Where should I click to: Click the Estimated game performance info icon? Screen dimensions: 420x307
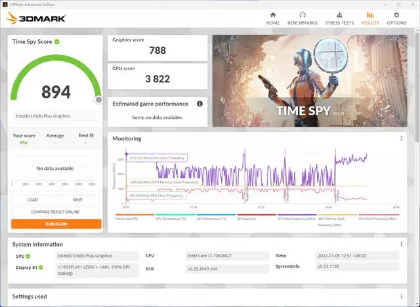[199, 104]
